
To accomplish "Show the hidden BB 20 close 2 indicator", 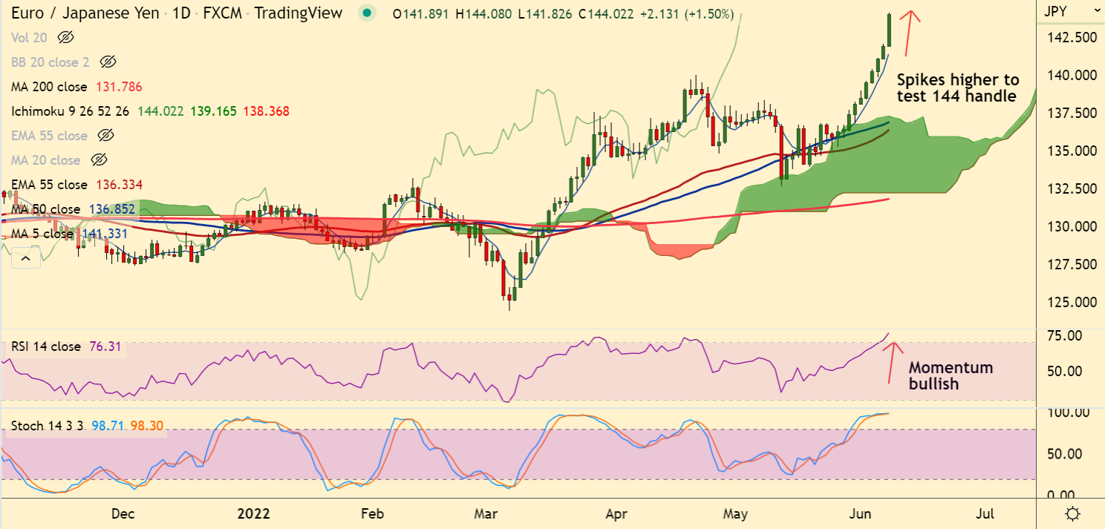I will (x=108, y=62).
